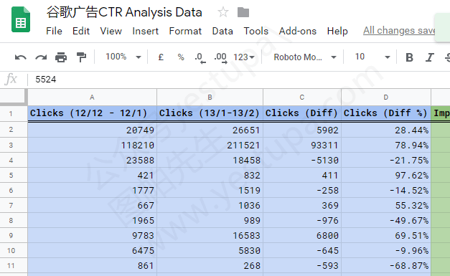This screenshot has height=276, width=450.
Task: Click cell with value 97.62%
Action: (386, 175)
